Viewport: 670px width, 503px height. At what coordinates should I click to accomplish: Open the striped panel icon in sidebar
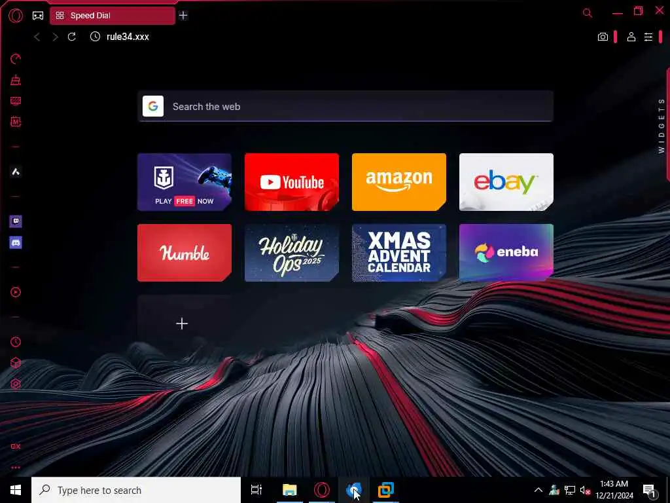click(x=16, y=101)
